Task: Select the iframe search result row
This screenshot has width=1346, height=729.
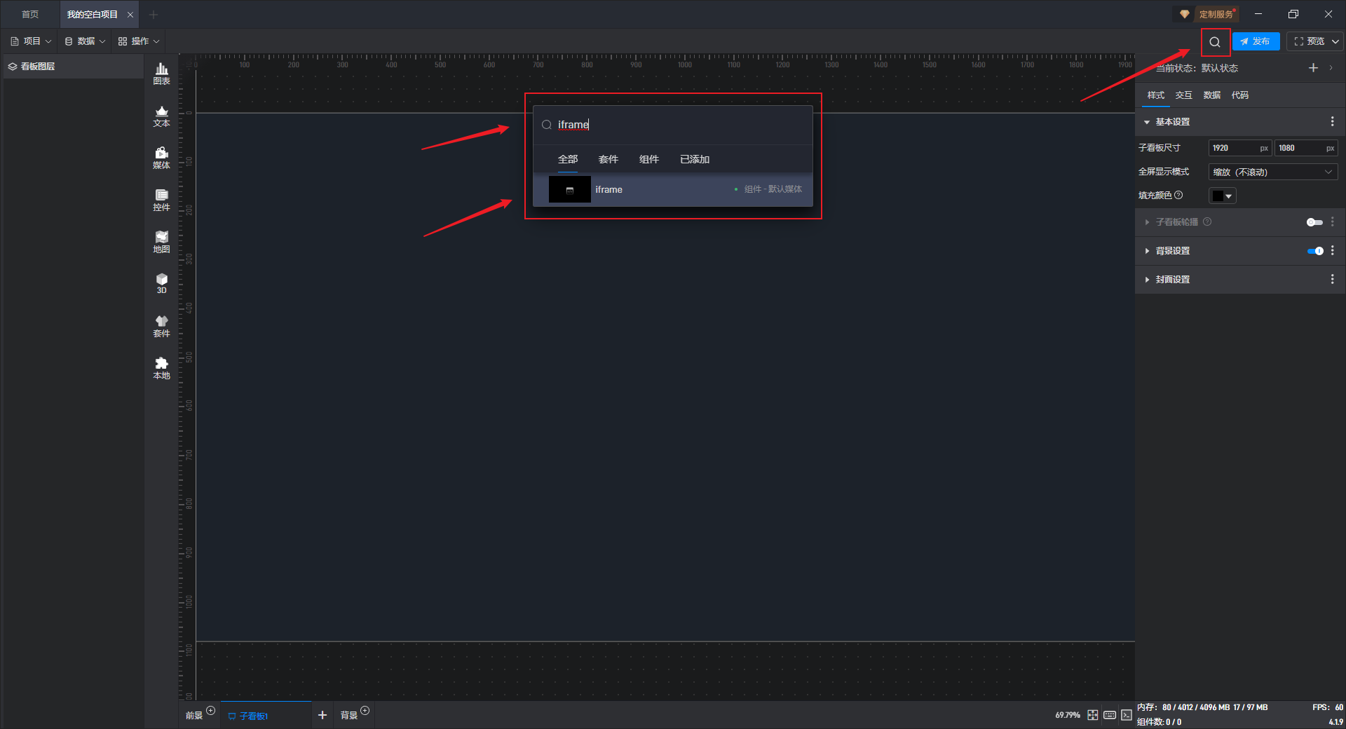Action: (673, 189)
